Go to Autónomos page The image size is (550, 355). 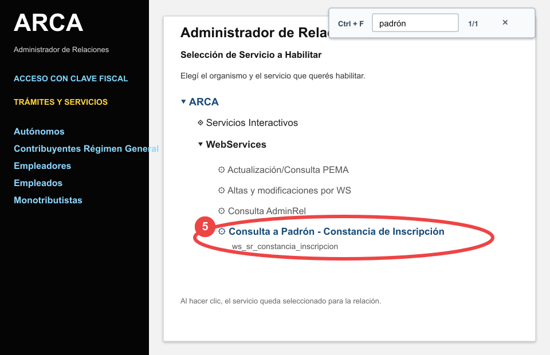point(39,132)
